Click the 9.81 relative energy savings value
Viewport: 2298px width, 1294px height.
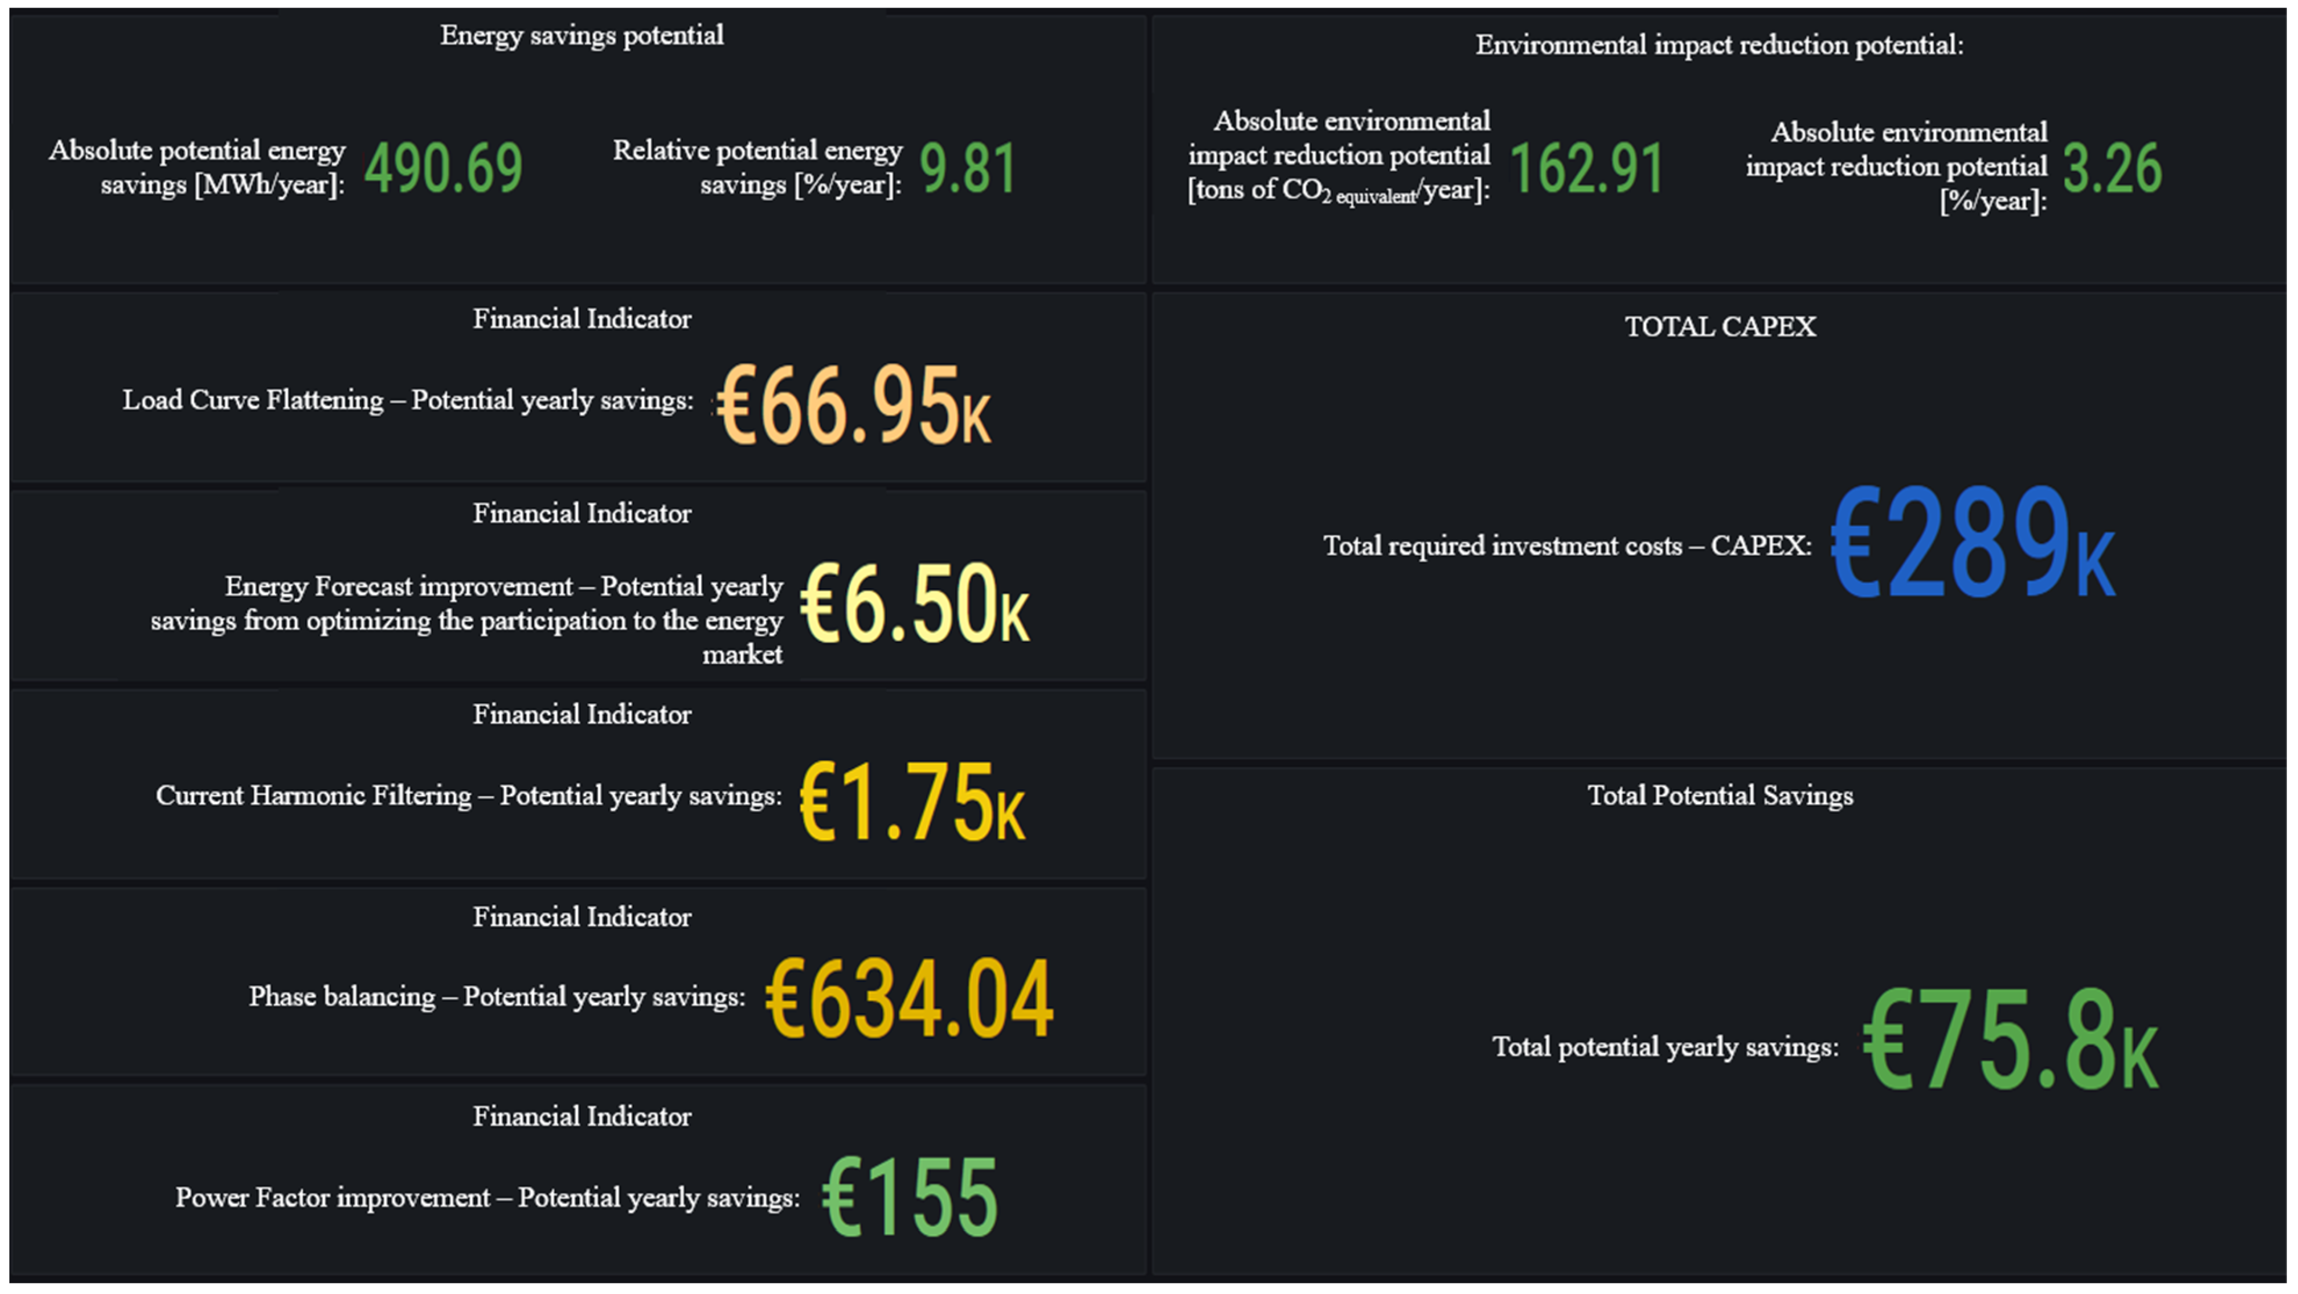[968, 168]
